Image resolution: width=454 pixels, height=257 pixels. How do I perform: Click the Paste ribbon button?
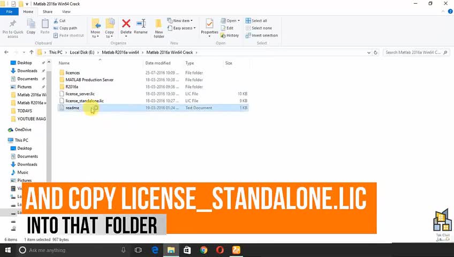click(45, 27)
